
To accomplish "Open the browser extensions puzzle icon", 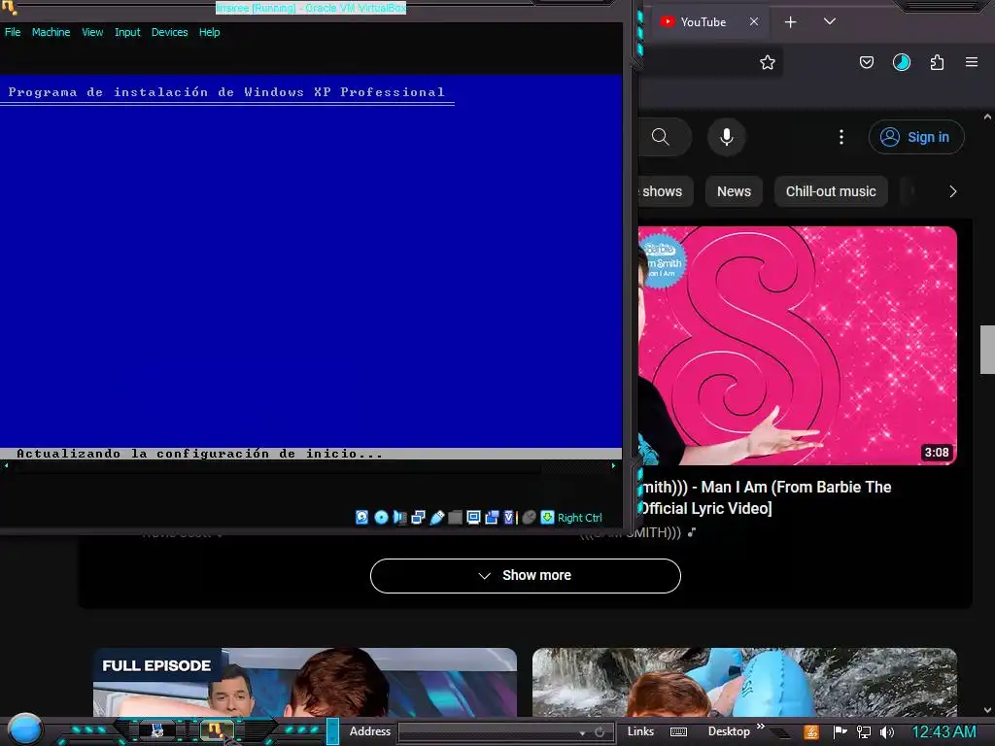I will (x=937, y=62).
